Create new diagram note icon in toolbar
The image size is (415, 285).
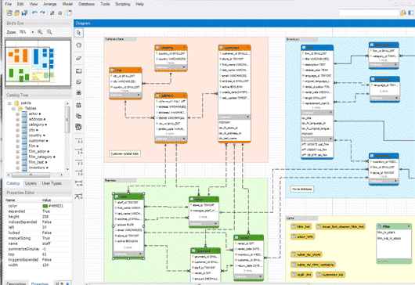click(69, 13)
